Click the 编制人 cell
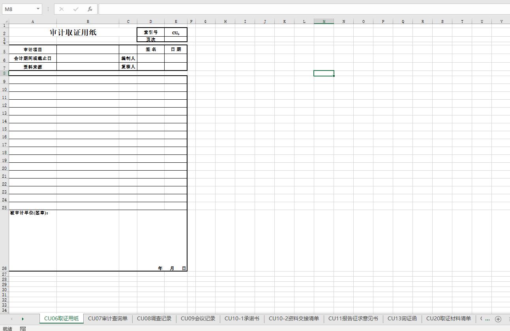This screenshot has width=510, height=331. (x=128, y=58)
